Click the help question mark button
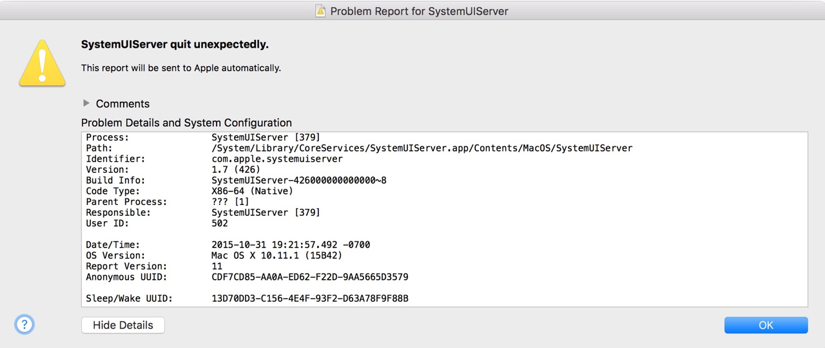 click(24, 325)
